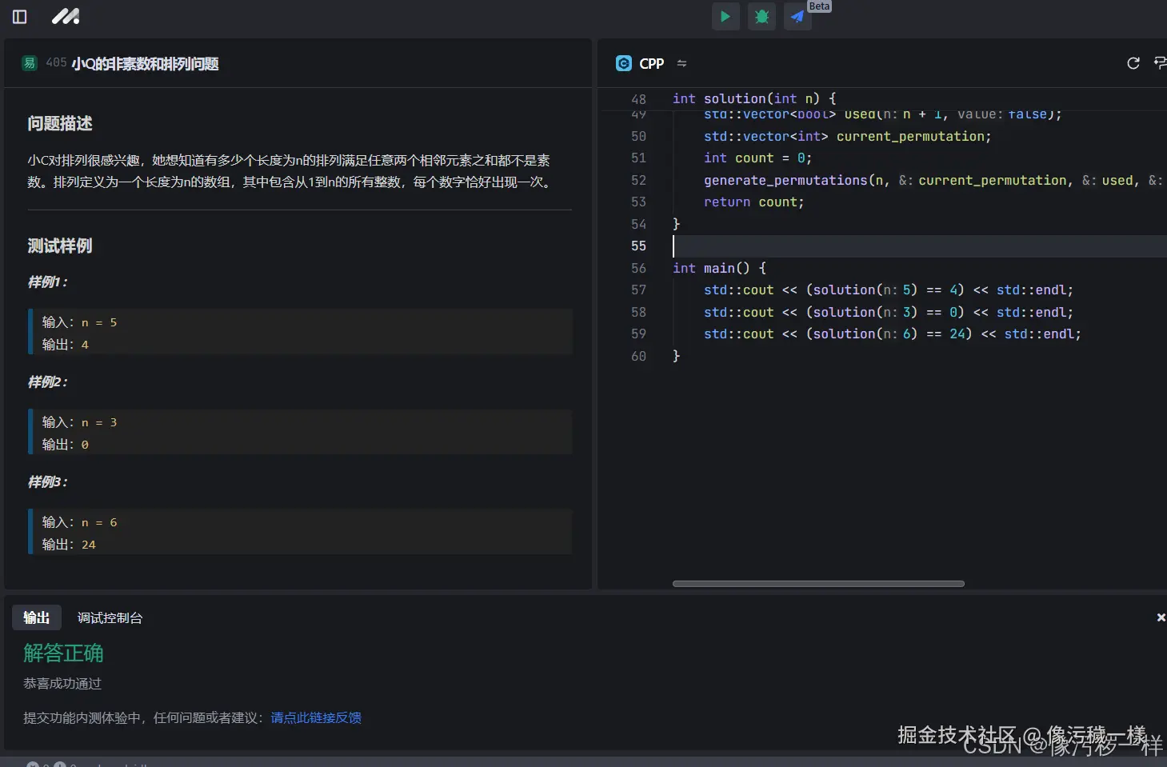Open the 调试控制台 tab
Image resolution: width=1167 pixels, height=767 pixels.
pyautogui.click(x=110, y=617)
